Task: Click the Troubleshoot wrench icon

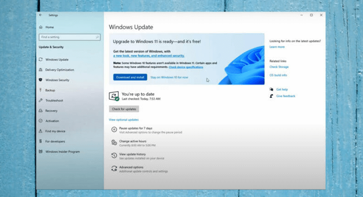Action: tap(40, 100)
